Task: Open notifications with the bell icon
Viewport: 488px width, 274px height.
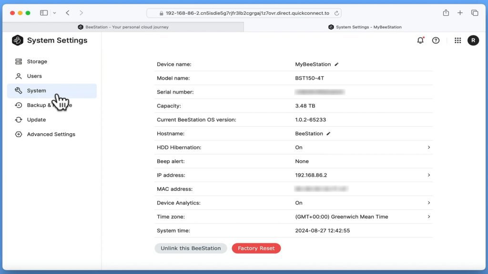Action: tap(420, 40)
